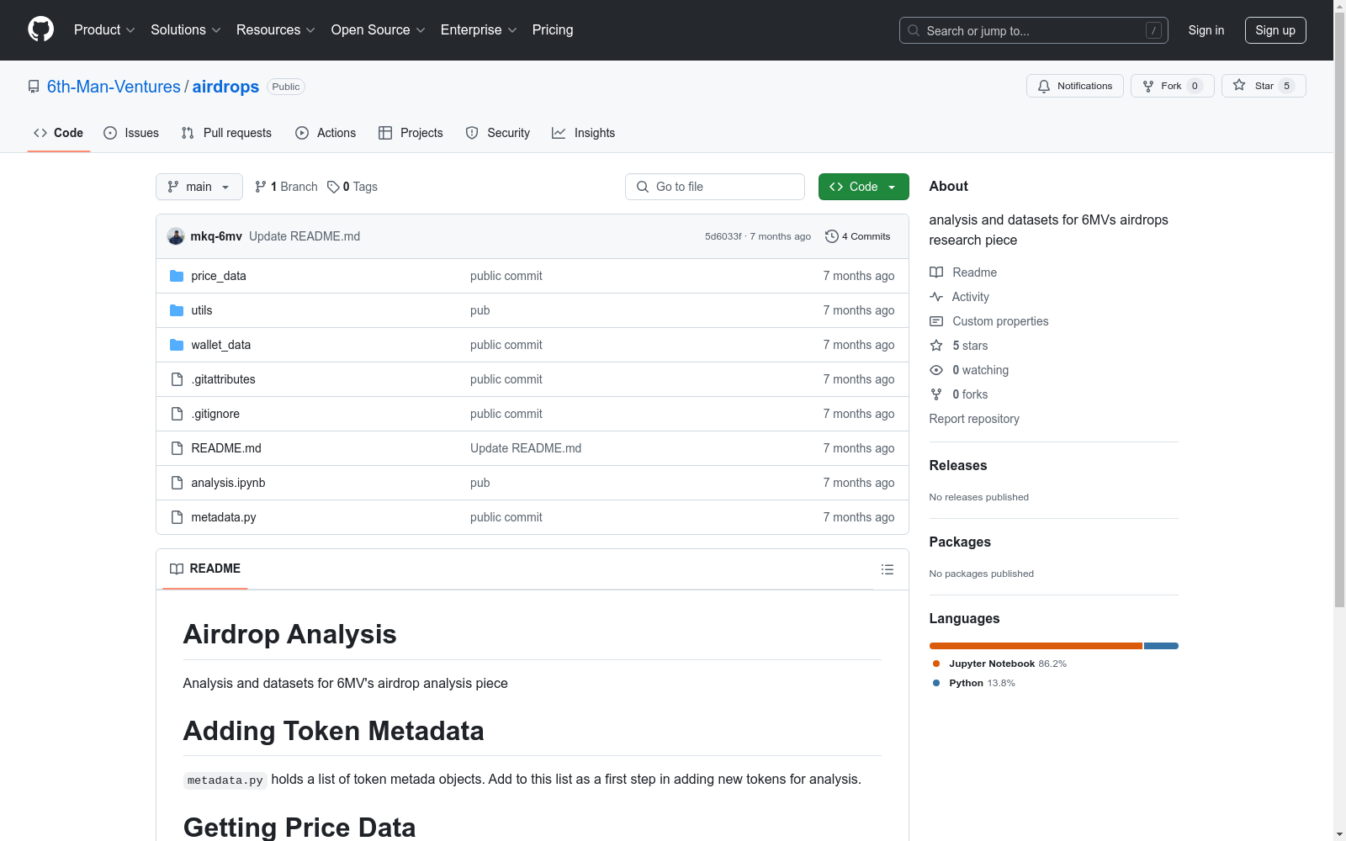Image resolution: width=1346 pixels, height=841 pixels.
Task: Open the 4 Commits history link
Action: pos(858,236)
